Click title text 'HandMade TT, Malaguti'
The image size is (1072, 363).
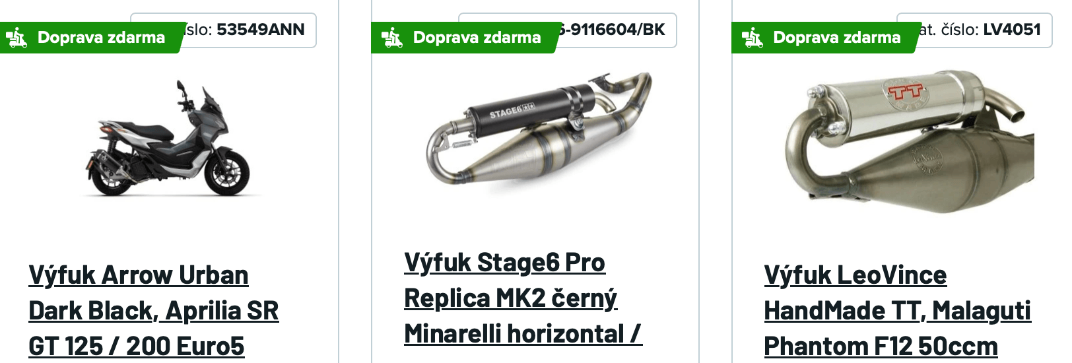pos(898,310)
